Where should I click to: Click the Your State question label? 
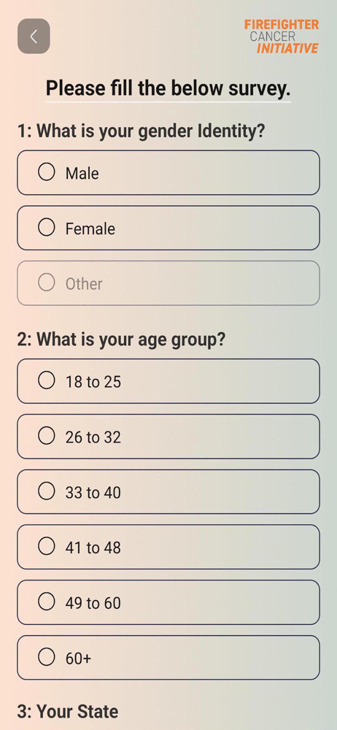point(68,711)
